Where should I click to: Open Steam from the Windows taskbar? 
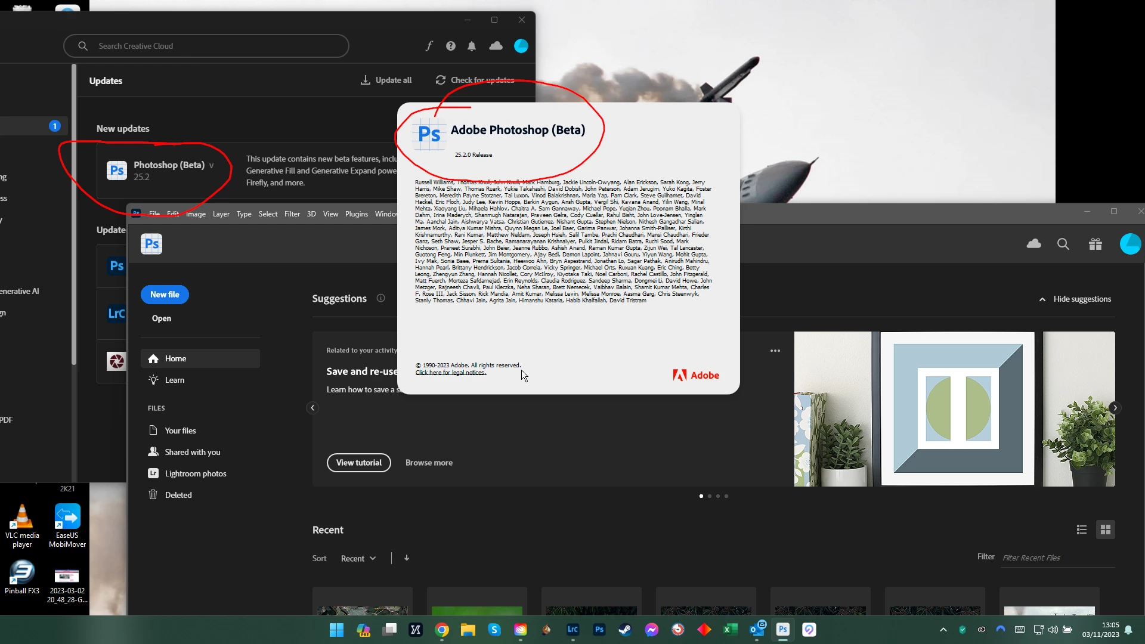pyautogui.click(x=625, y=630)
